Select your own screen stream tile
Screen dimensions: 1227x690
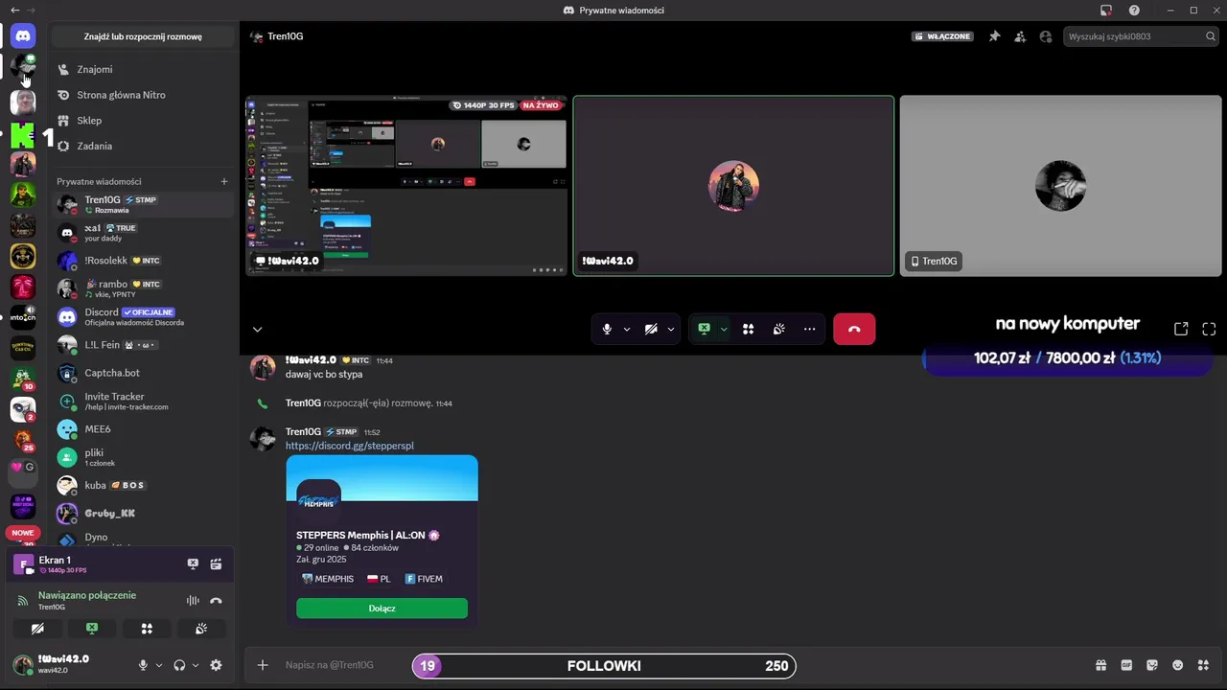tap(406, 186)
